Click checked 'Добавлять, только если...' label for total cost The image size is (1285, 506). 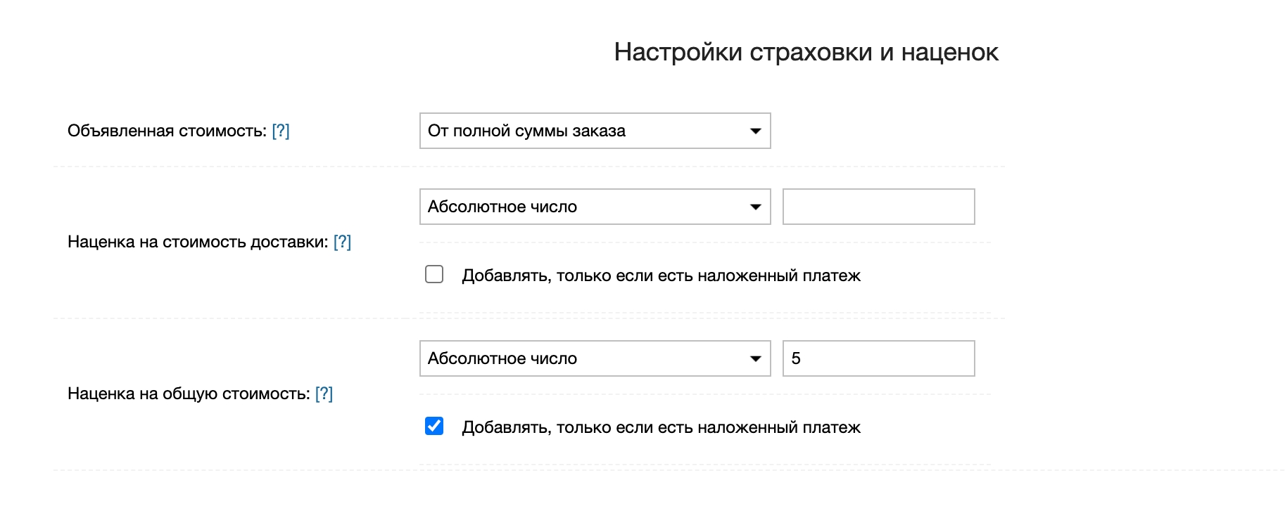pyautogui.click(x=661, y=427)
